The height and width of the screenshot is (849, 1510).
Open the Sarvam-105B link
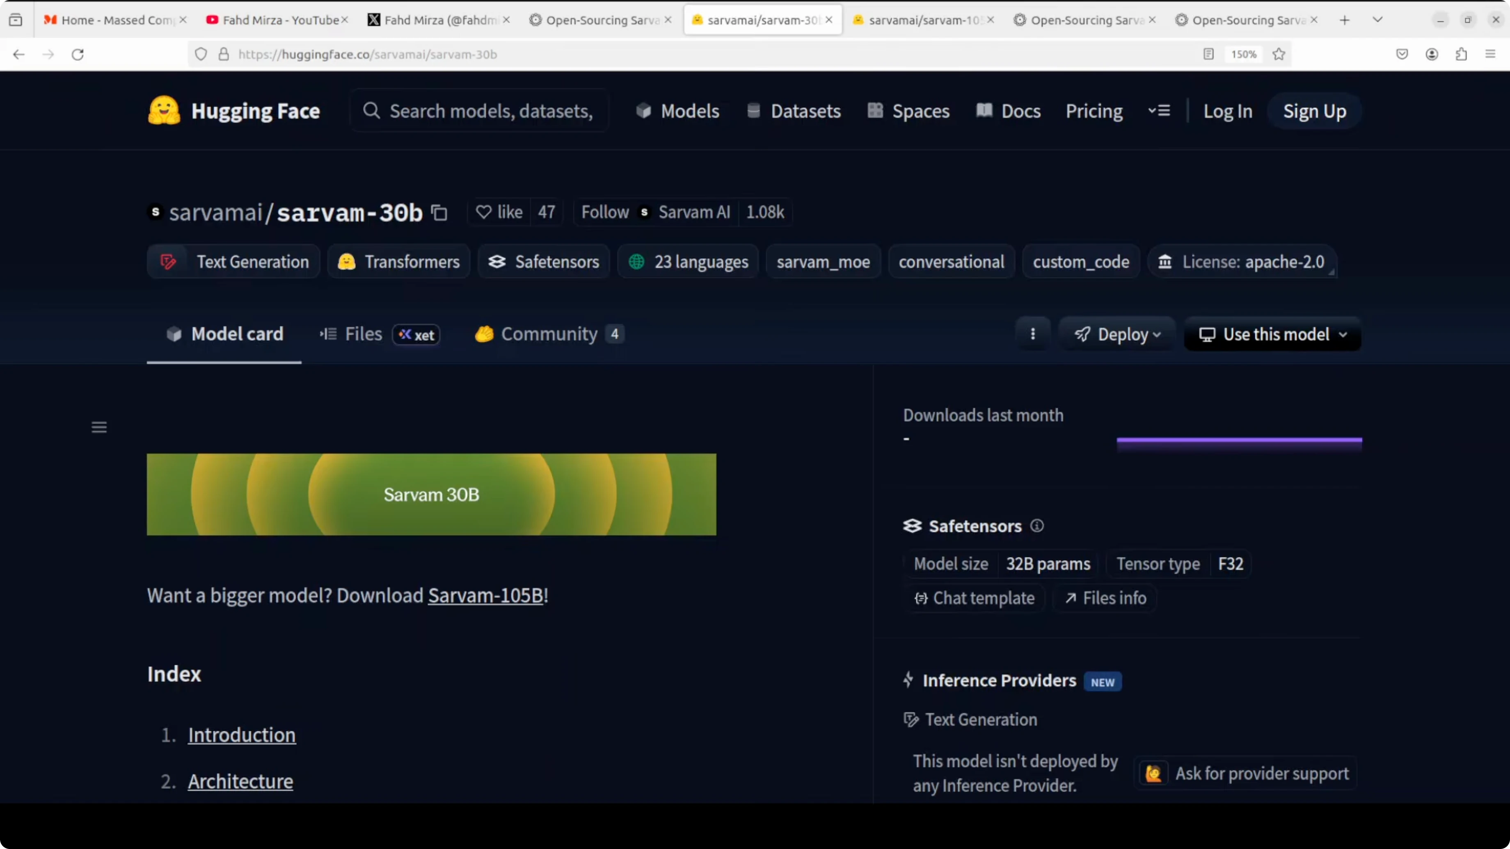[x=485, y=595]
